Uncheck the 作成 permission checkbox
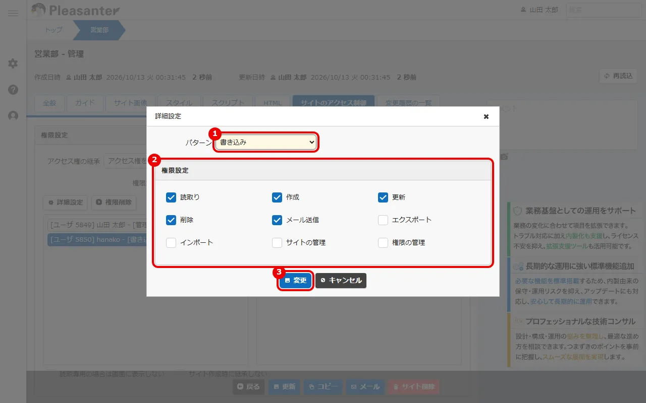The height and width of the screenshot is (403, 646). [x=277, y=197]
